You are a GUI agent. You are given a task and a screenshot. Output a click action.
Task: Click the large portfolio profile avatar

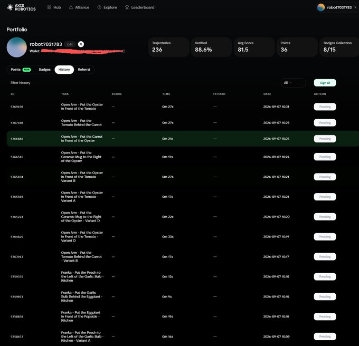tap(17, 47)
